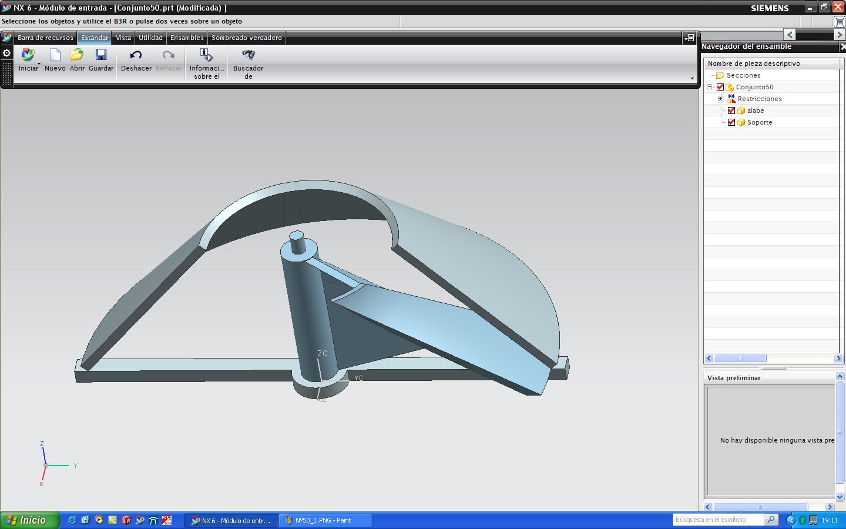This screenshot has height=529, width=846.
Task: Open the SolidWorks quick launch icon
Action: point(126,520)
